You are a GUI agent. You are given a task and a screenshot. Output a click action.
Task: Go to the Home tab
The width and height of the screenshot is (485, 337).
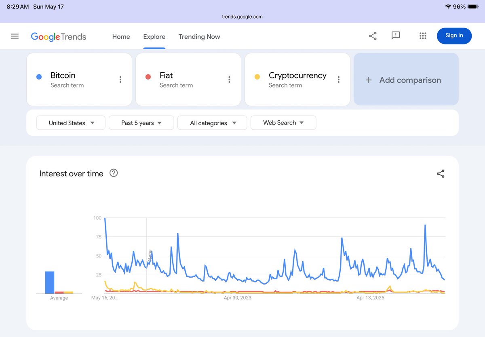(x=121, y=36)
